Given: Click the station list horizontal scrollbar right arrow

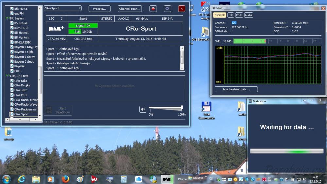Looking at the screenshot, I should (35, 120).
